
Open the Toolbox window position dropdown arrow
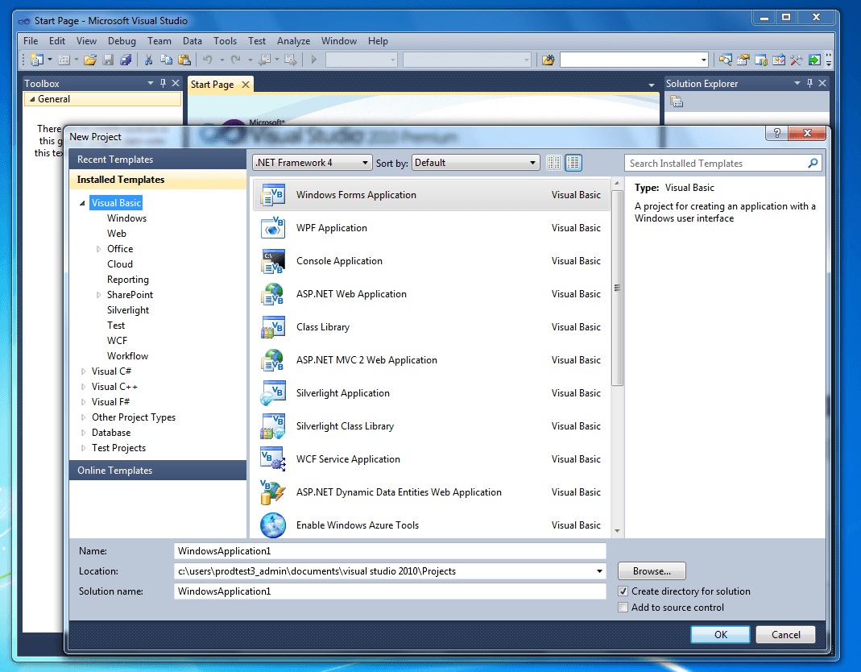click(151, 83)
